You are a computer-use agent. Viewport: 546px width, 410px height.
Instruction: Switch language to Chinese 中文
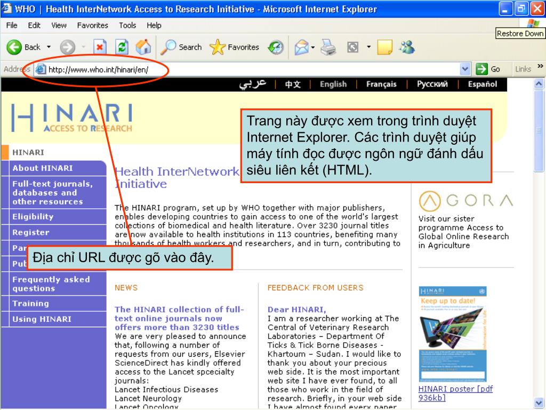coord(293,84)
